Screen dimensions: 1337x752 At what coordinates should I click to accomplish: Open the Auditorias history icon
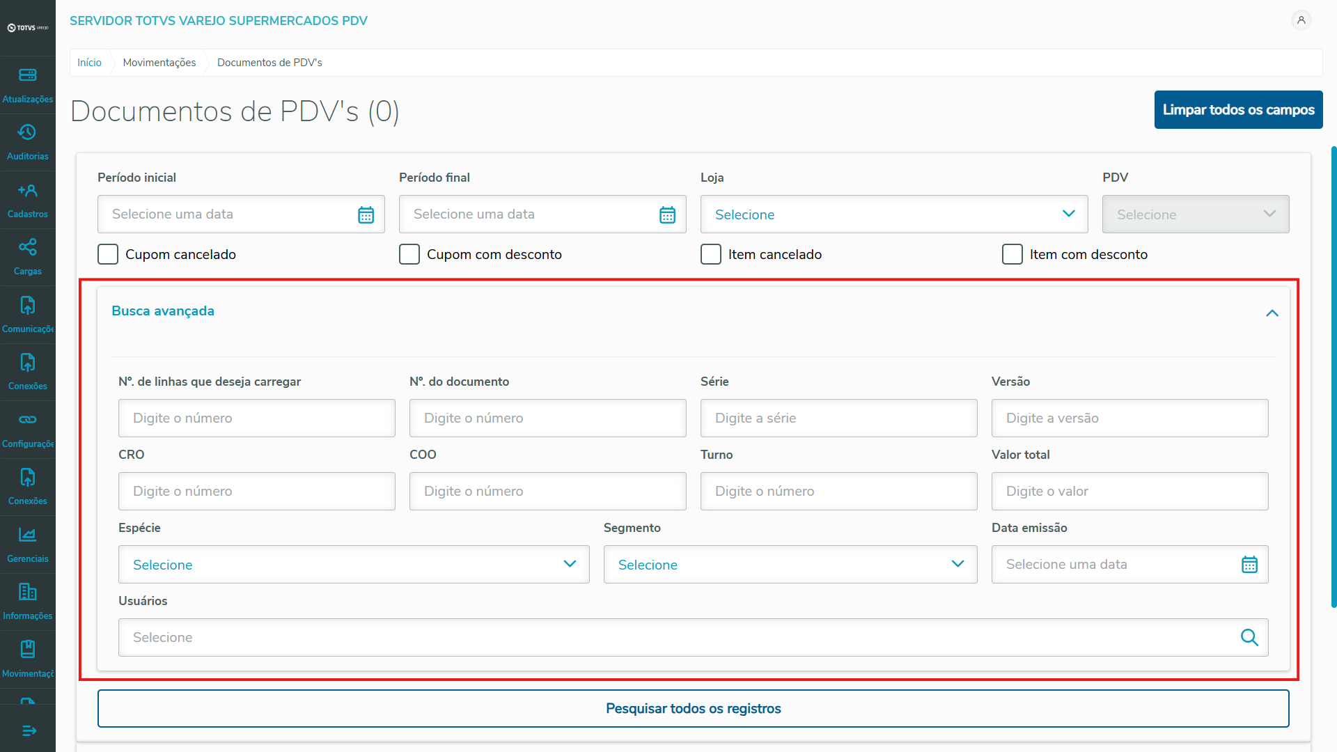pyautogui.click(x=28, y=132)
